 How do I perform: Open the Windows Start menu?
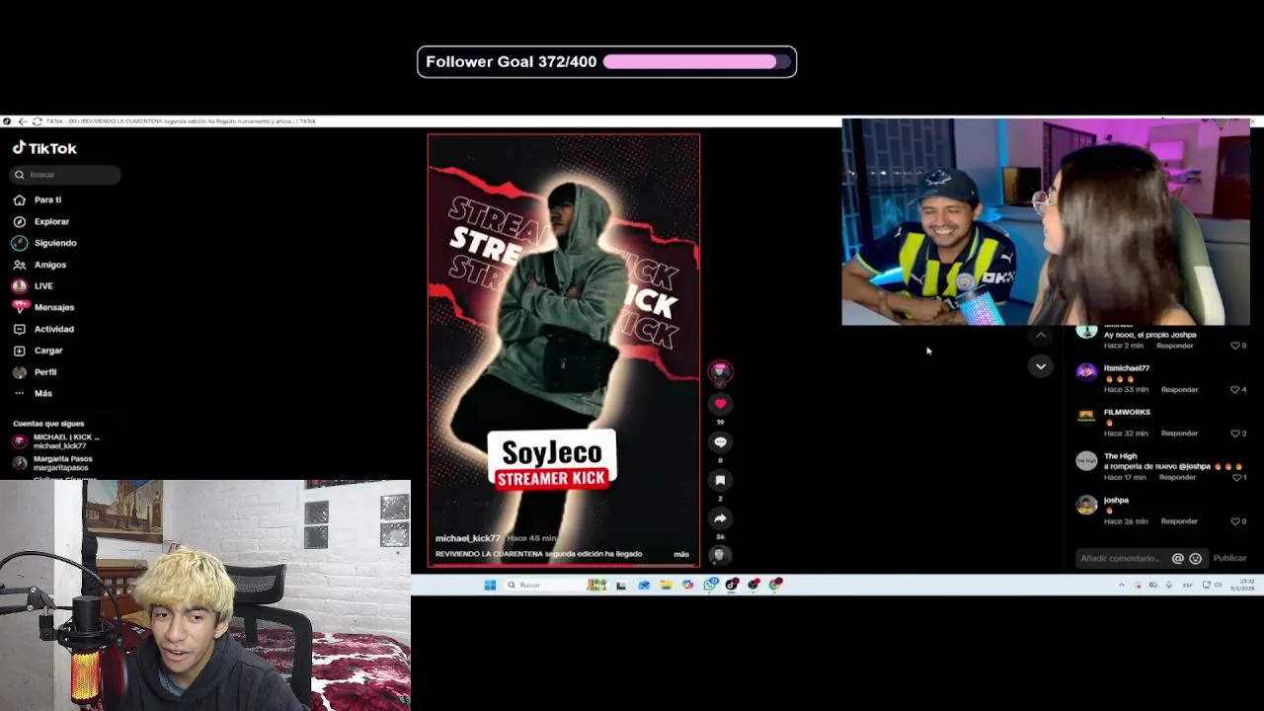(490, 585)
